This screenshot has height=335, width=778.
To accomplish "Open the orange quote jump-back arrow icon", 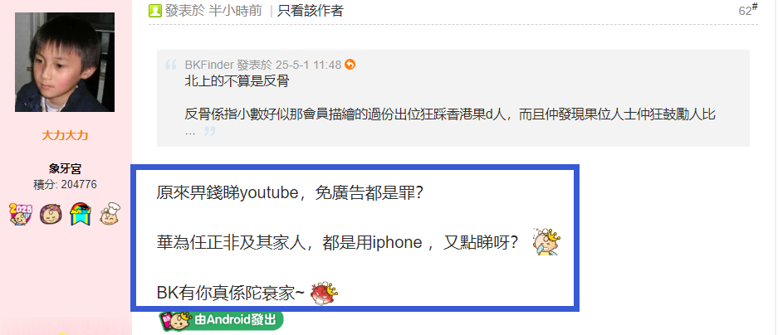I will click(x=350, y=65).
